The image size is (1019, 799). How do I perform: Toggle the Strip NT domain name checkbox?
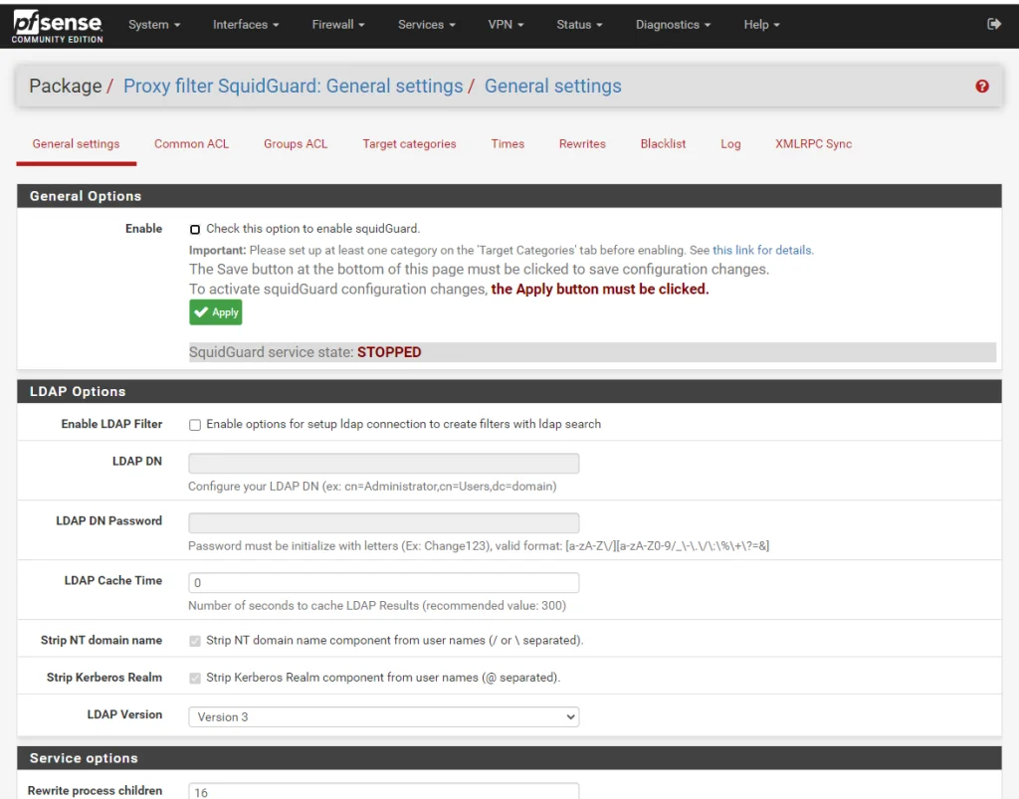(195, 641)
